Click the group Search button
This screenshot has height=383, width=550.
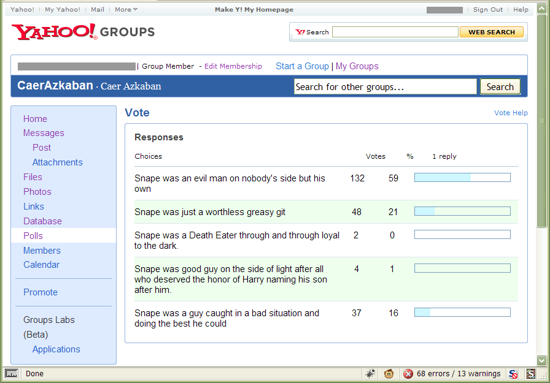tap(500, 86)
